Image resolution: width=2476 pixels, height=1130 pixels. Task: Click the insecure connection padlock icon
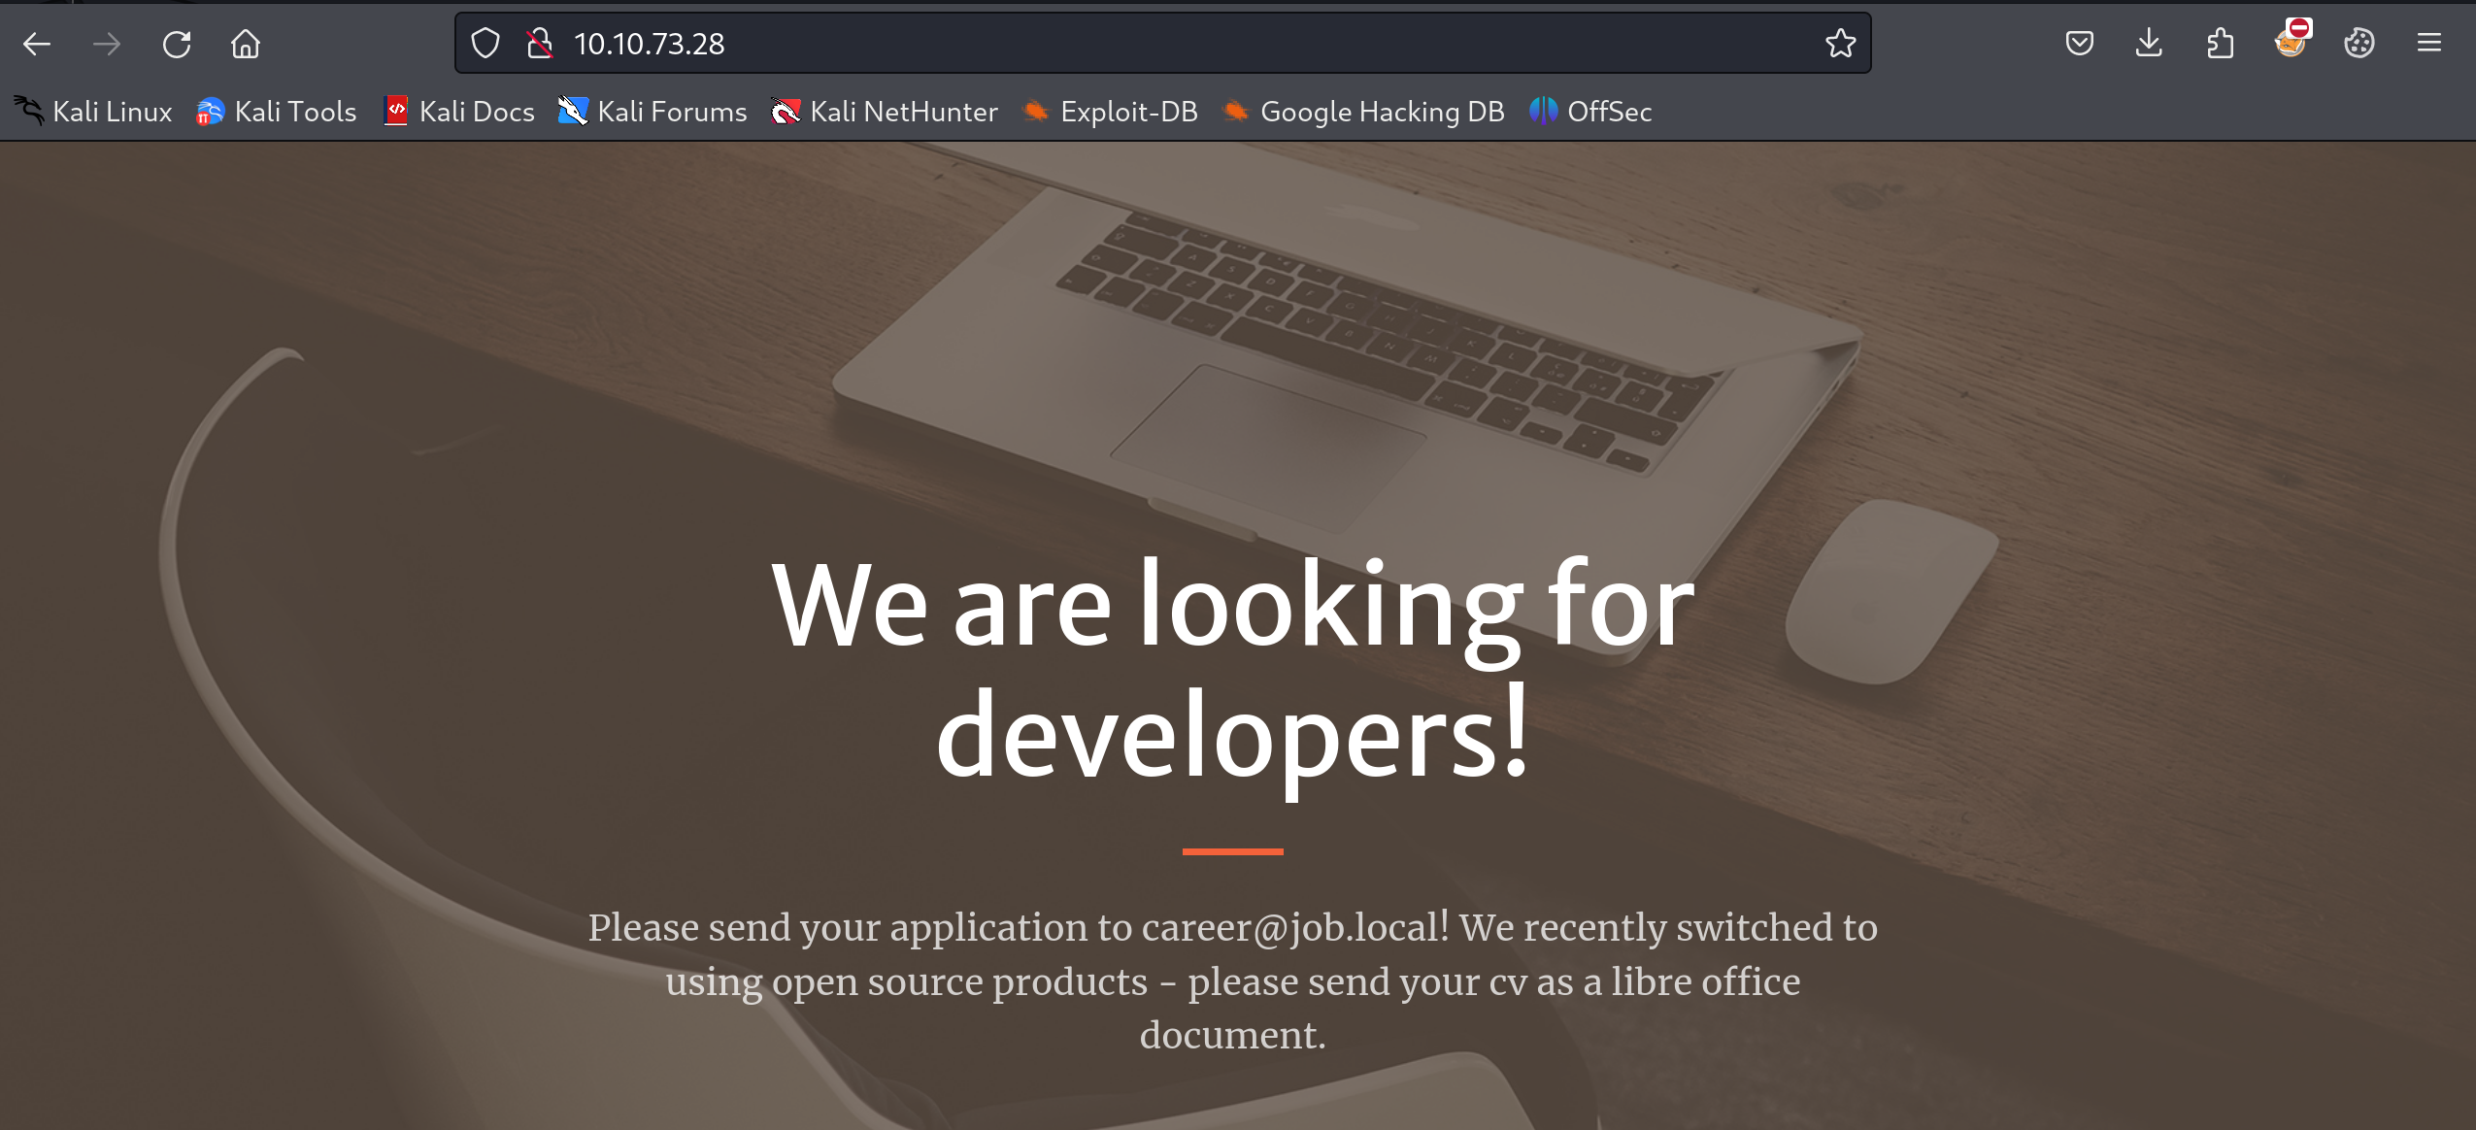point(540,44)
